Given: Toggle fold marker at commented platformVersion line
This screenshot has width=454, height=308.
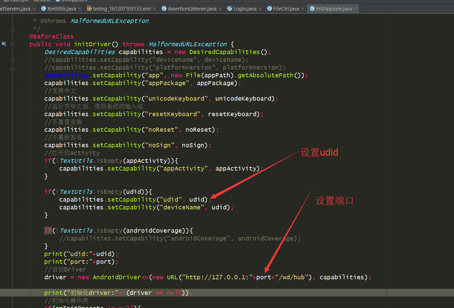Looking at the screenshot, I should coord(12,68).
